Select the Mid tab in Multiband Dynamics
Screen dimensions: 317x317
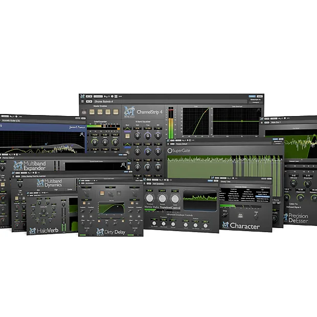pos(38,190)
